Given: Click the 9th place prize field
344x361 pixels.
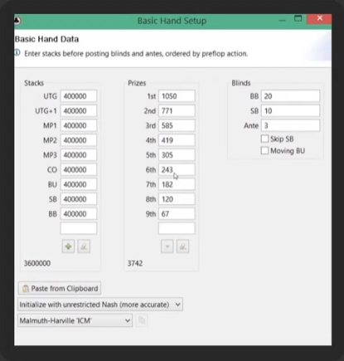Looking at the screenshot, I should click(x=177, y=213).
